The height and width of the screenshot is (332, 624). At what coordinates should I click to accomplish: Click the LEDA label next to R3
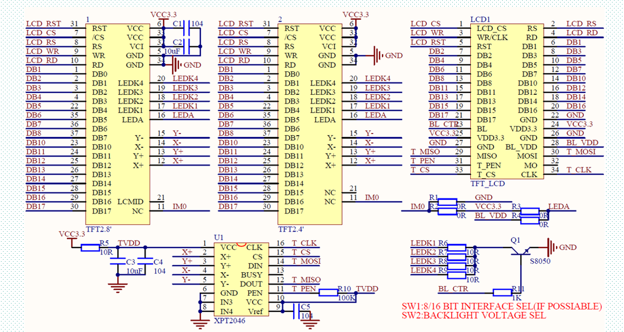pos(558,206)
